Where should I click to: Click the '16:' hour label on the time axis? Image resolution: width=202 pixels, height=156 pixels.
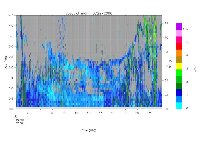coord(113,113)
